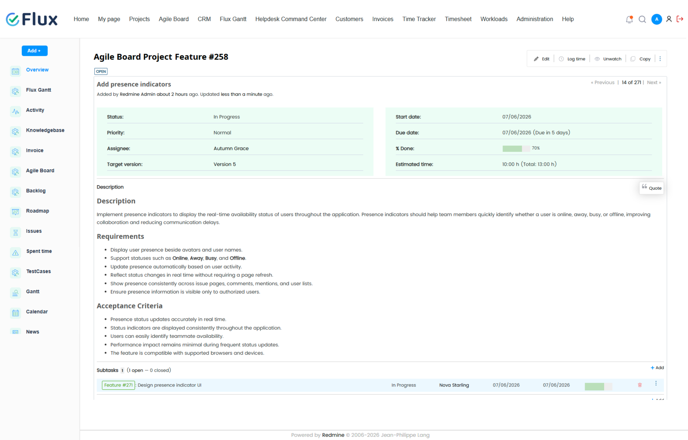The height and width of the screenshot is (440, 688).
Task: Click Add subtask link
Action: 657,368
